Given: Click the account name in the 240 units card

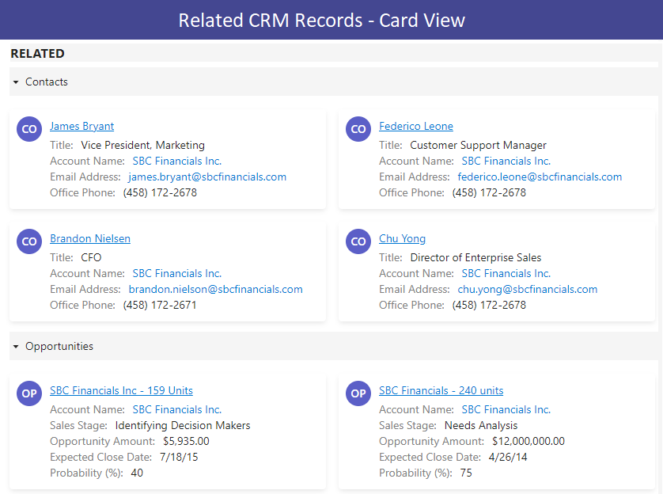Looking at the screenshot, I should (506, 409).
